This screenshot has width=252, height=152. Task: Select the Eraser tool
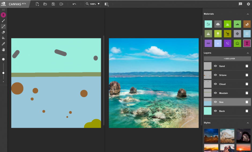click(x=3, y=32)
